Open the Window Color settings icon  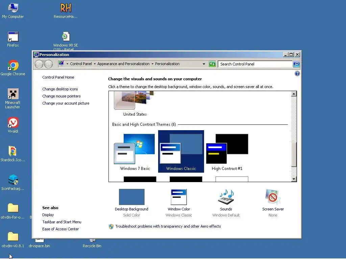(179, 197)
